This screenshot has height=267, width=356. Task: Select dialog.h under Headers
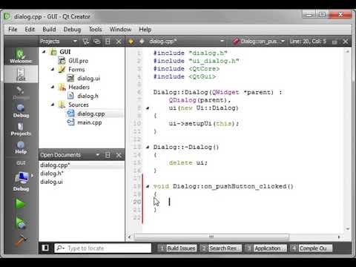88,96
